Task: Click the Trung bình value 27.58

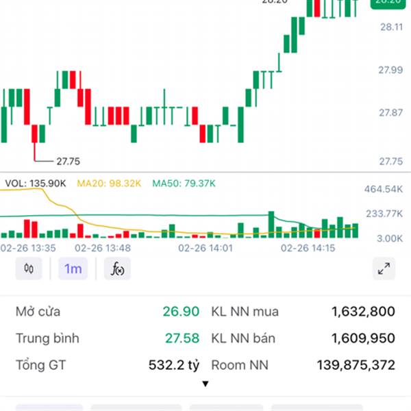Action: (182, 338)
